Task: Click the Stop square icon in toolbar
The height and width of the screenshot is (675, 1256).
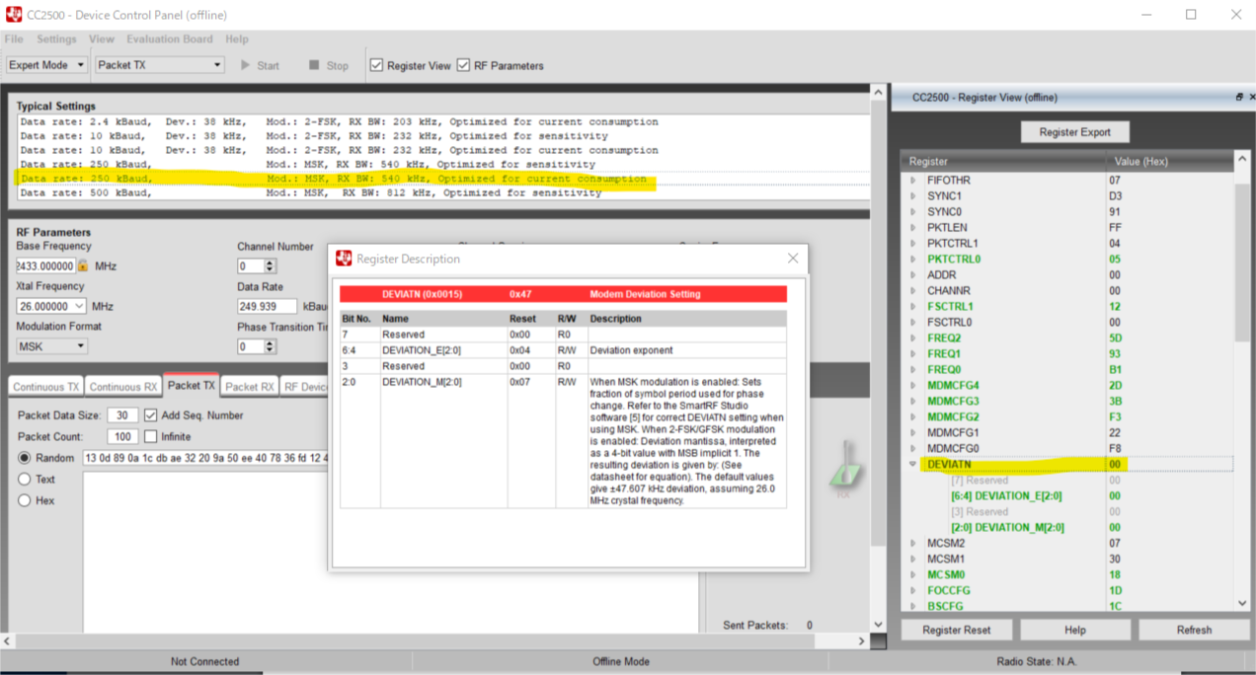Action: click(314, 65)
